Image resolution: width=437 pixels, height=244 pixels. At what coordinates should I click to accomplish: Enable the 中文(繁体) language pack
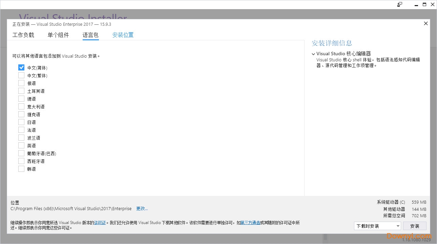(21, 75)
